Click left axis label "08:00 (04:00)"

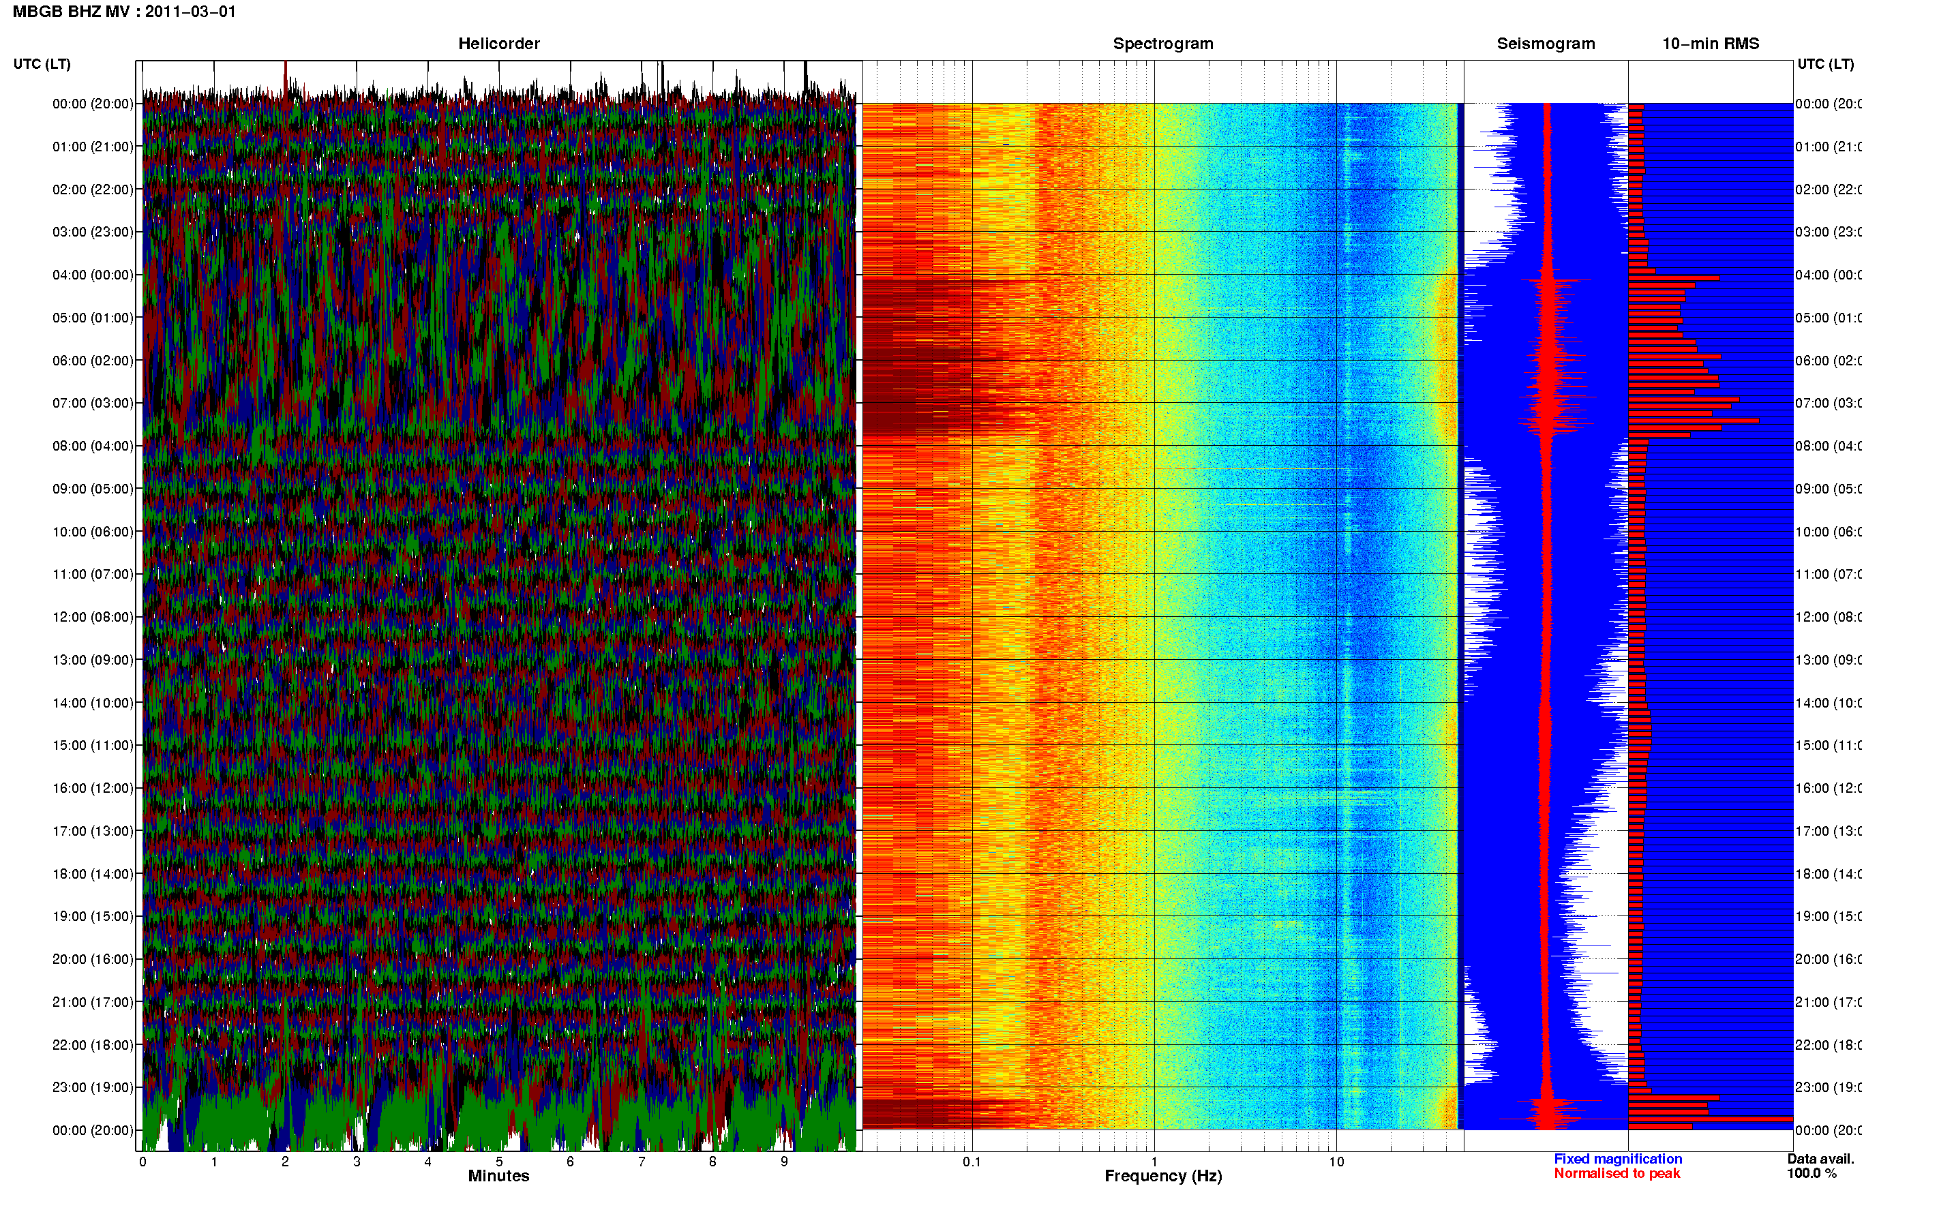click(93, 446)
